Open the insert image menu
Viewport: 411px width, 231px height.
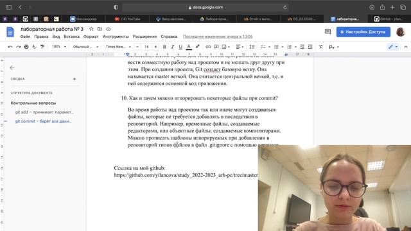pyautogui.click(x=225, y=47)
